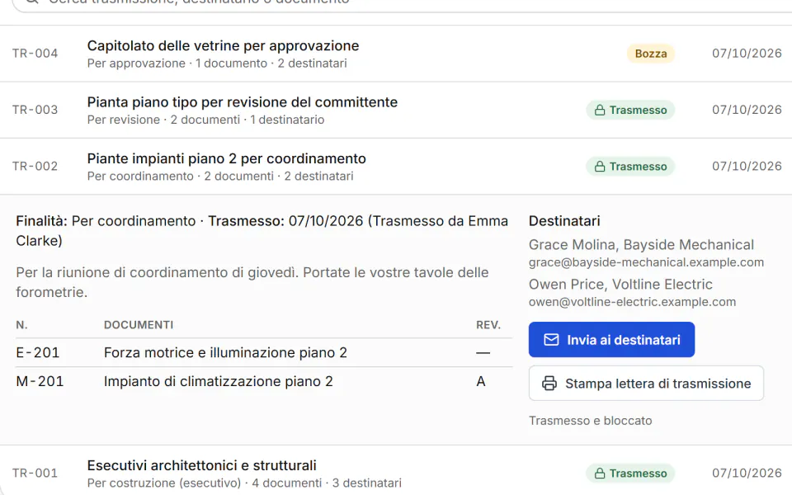
Task: Click the printer icon in Stampa lettera
Action: coord(549,384)
